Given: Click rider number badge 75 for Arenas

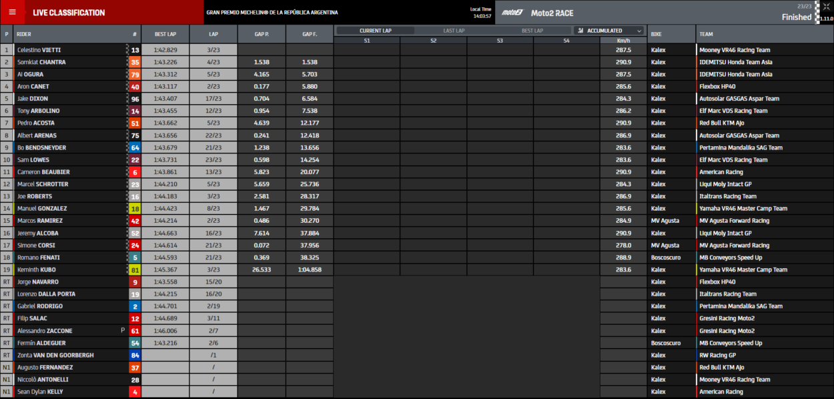Looking at the screenshot, I should 135,135.
